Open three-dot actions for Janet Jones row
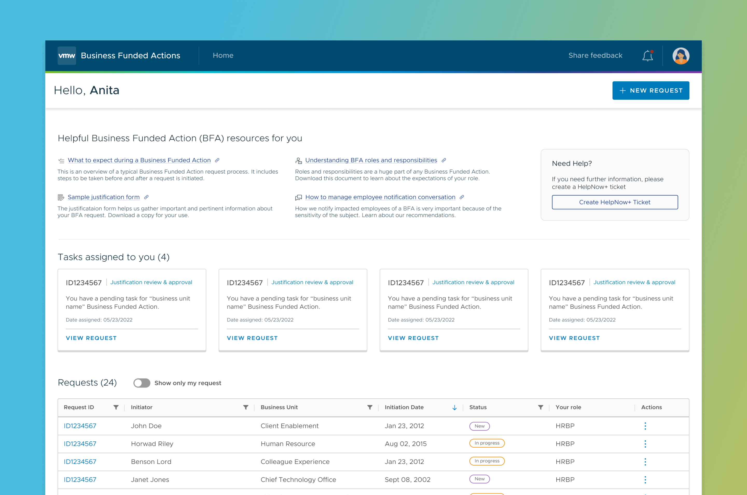 click(x=645, y=479)
